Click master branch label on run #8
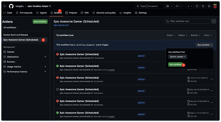 141,79
